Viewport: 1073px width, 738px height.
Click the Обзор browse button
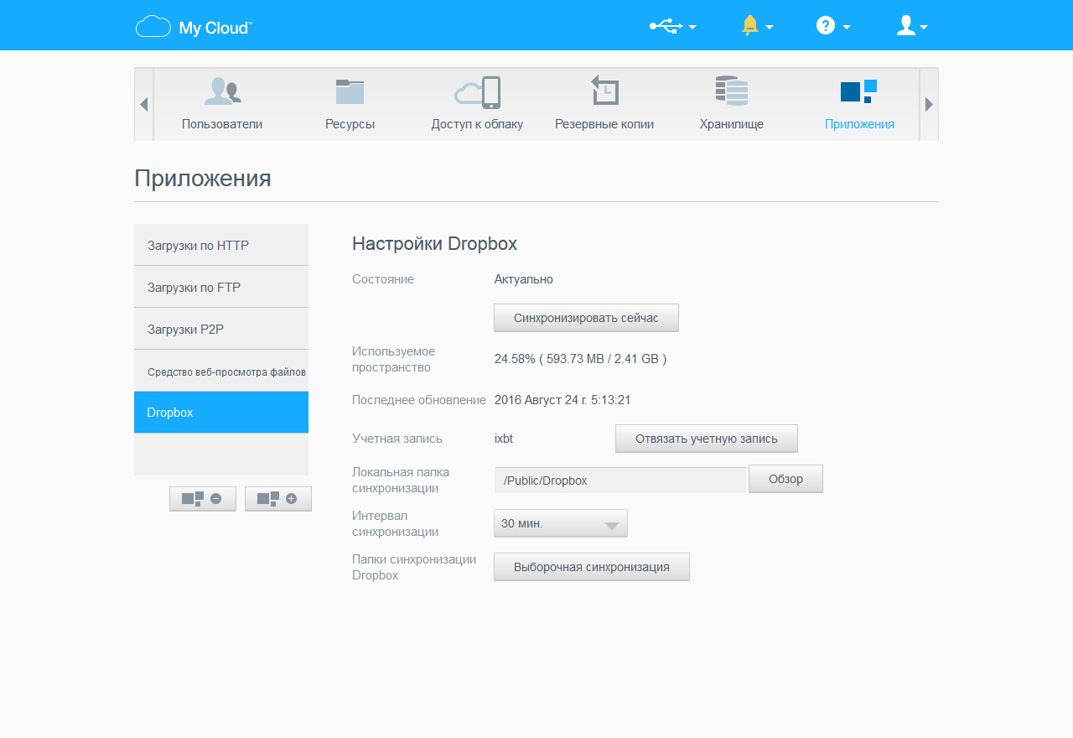pos(785,479)
